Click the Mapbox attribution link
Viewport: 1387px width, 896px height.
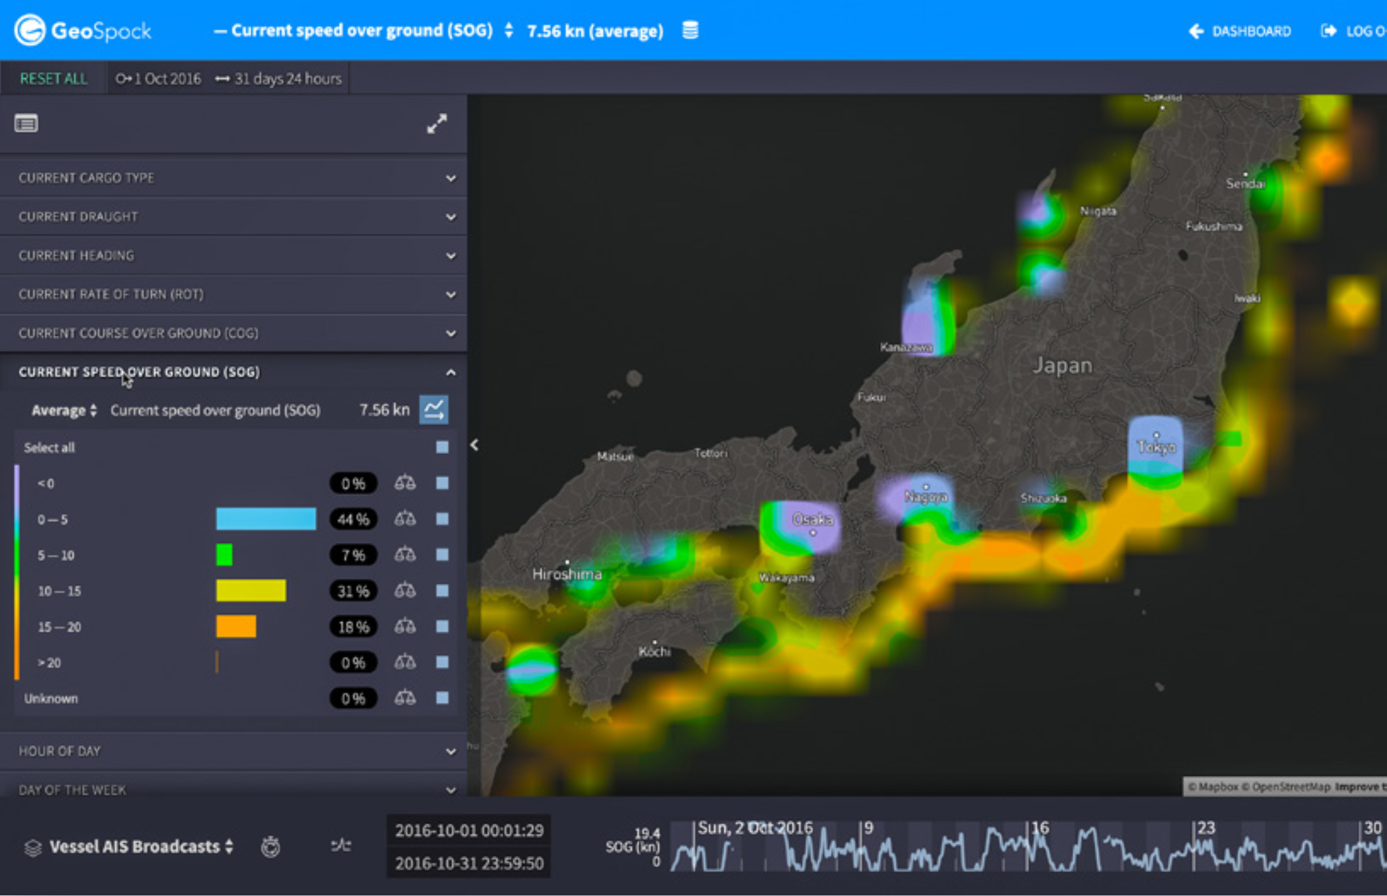tap(1213, 786)
